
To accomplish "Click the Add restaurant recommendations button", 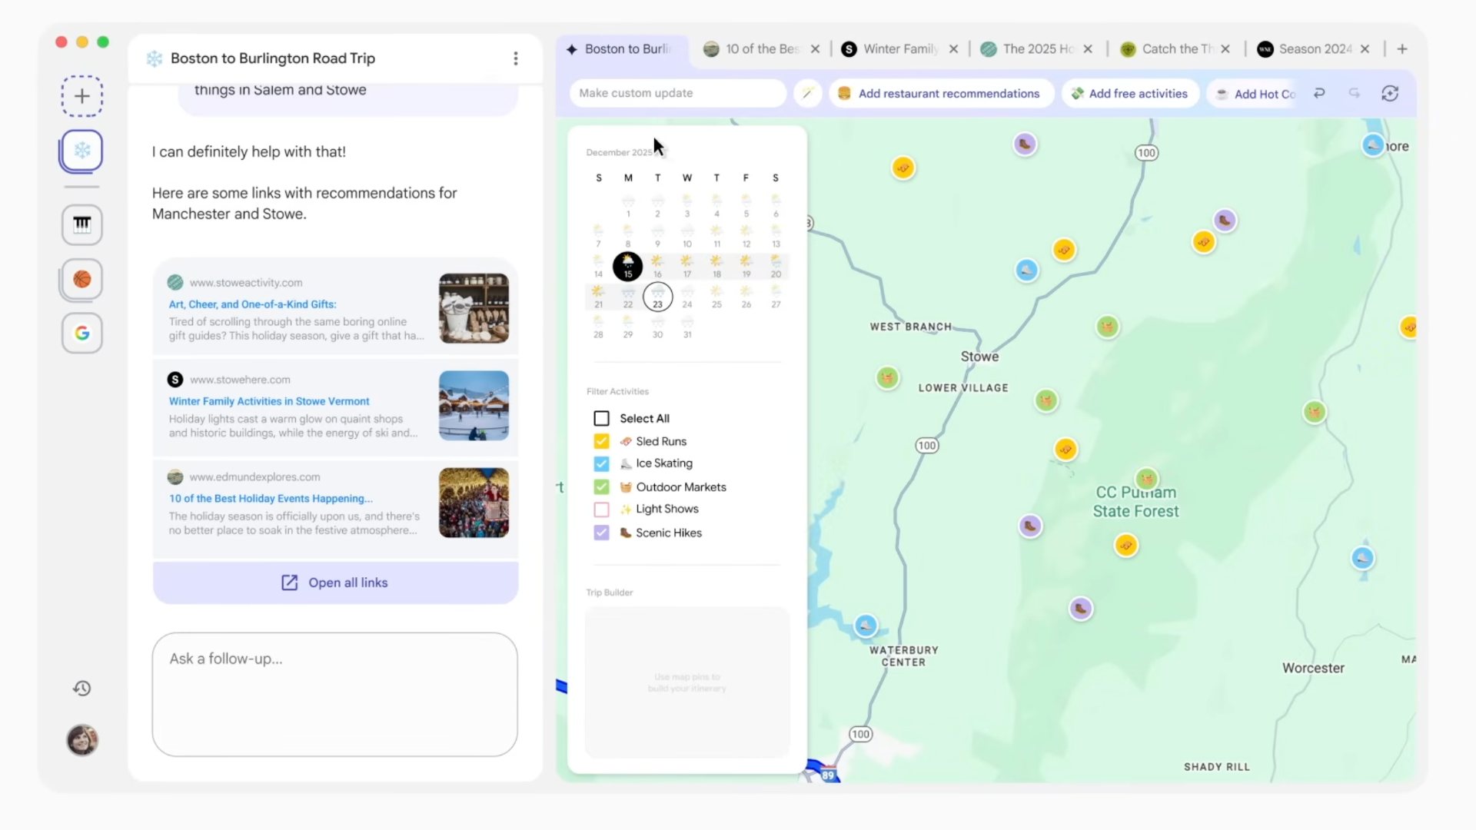I will [941, 93].
